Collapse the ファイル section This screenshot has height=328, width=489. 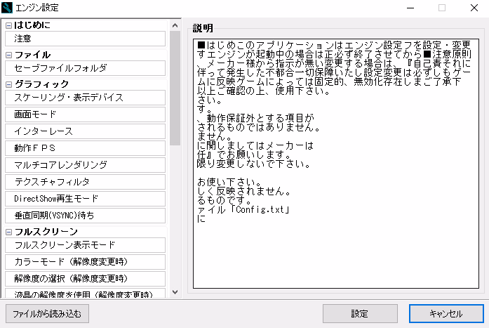pyautogui.click(x=8, y=55)
